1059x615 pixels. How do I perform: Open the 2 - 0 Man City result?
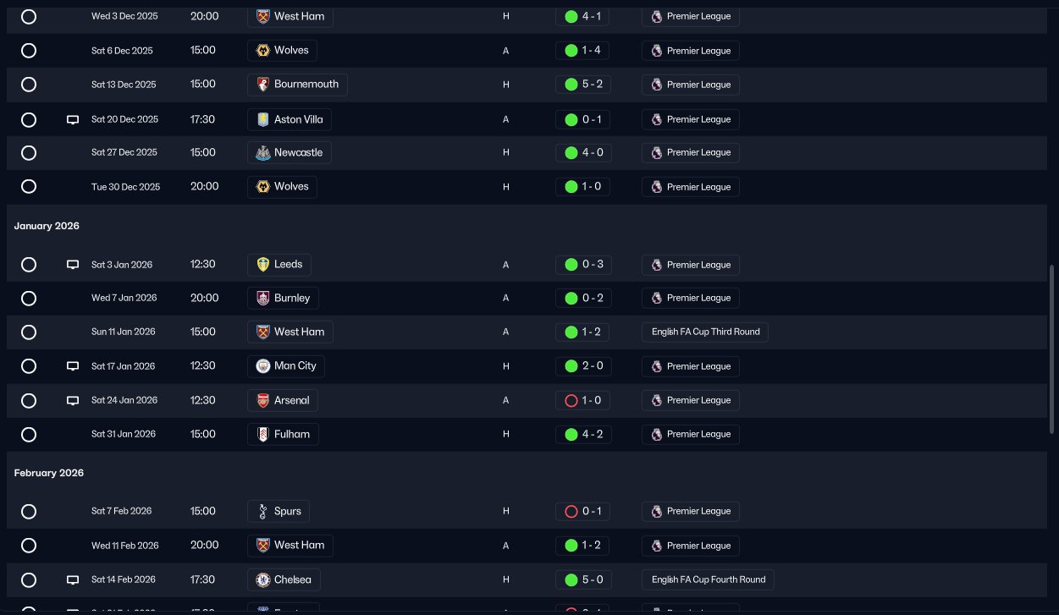(x=582, y=366)
